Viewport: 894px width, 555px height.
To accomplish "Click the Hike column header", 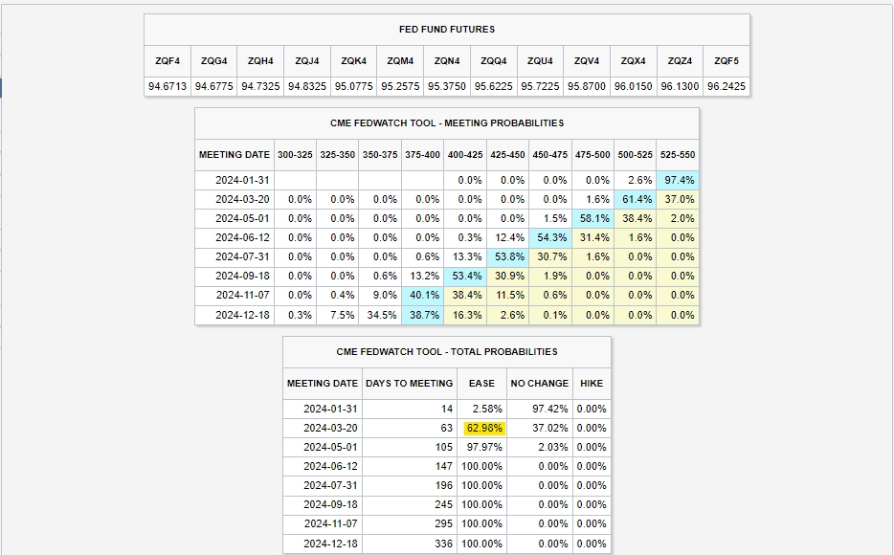I will [x=592, y=384].
